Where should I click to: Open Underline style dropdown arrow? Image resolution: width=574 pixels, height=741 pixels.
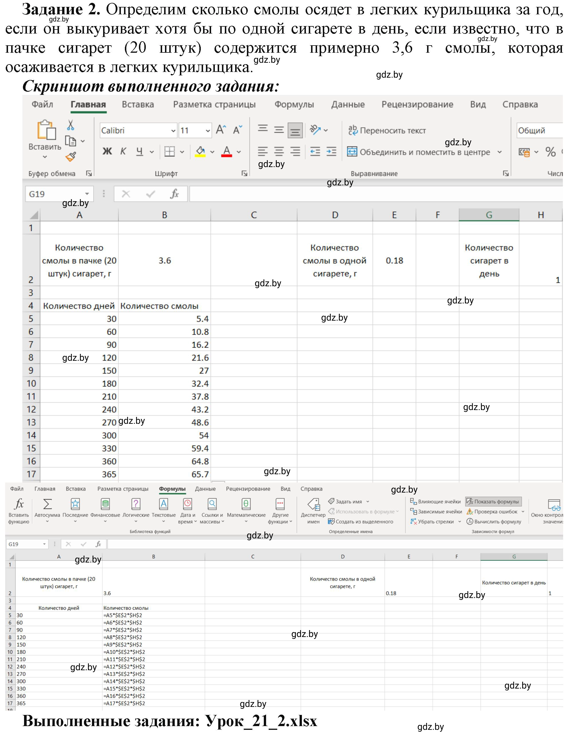click(152, 152)
